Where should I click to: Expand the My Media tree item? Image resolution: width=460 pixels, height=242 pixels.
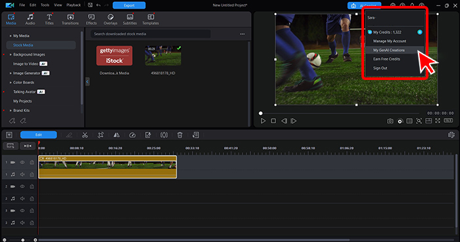coord(11,35)
